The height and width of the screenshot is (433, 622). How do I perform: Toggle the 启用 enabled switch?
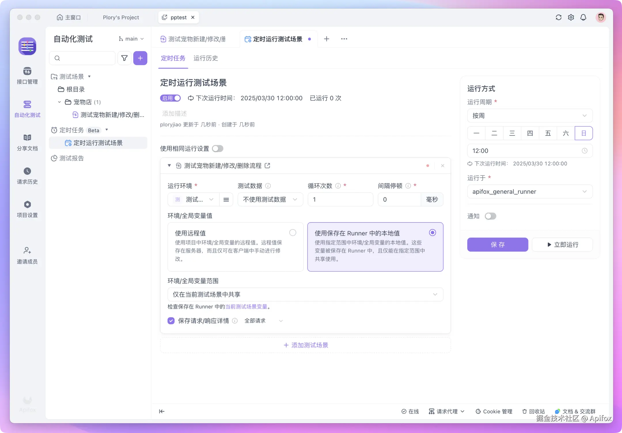click(170, 98)
